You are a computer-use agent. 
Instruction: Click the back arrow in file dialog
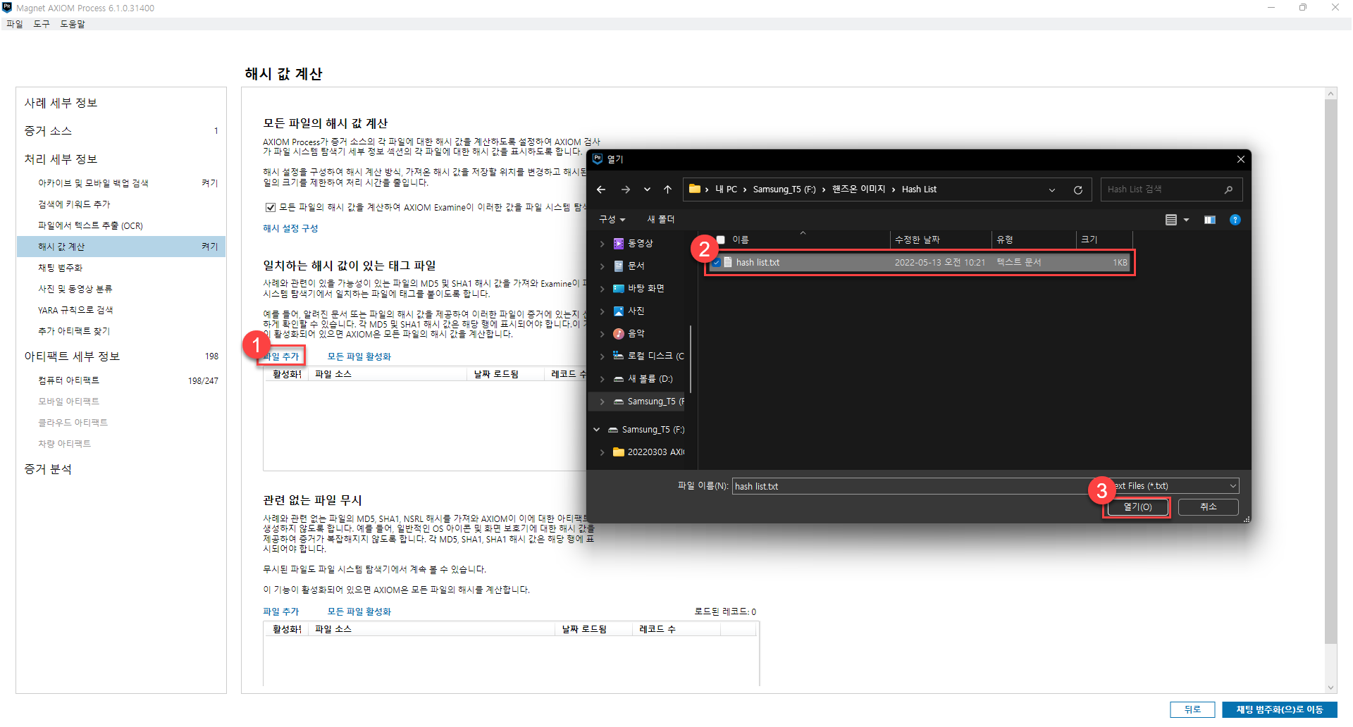pos(600,189)
